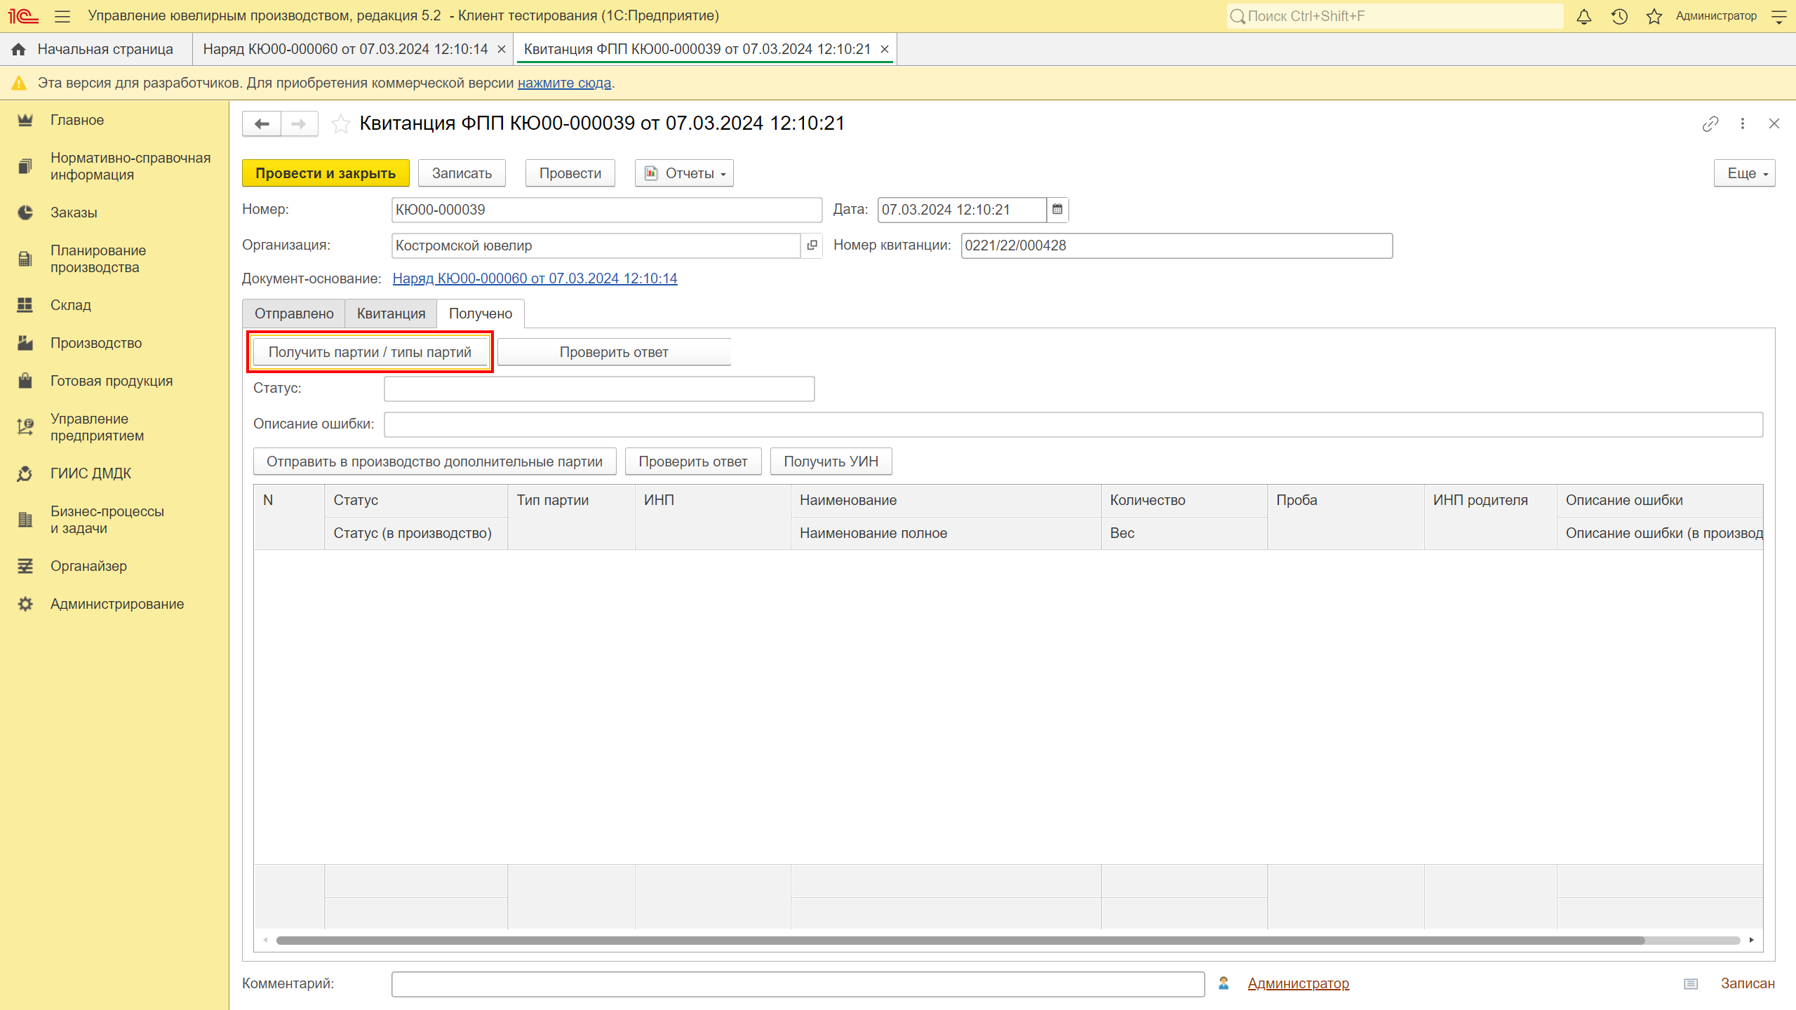Open Администратор responsible link
Viewport: 1796px width, 1010px height.
point(1298,983)
